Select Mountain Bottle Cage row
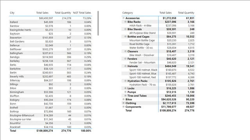 tap(158, 40)
